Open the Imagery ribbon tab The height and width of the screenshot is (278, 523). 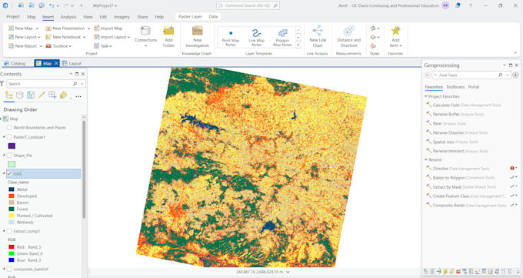pyautogui.click(x=122, y=17)
